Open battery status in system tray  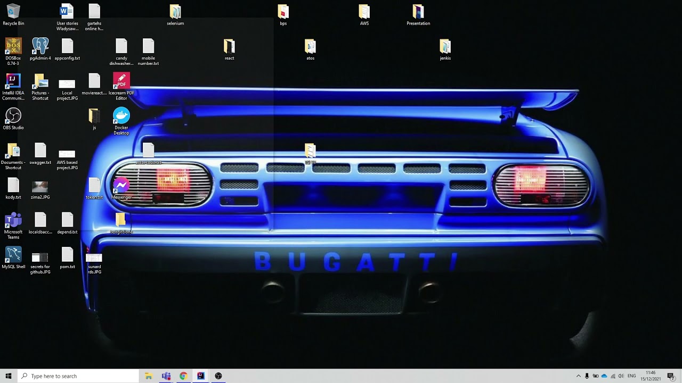coord(596,376)
